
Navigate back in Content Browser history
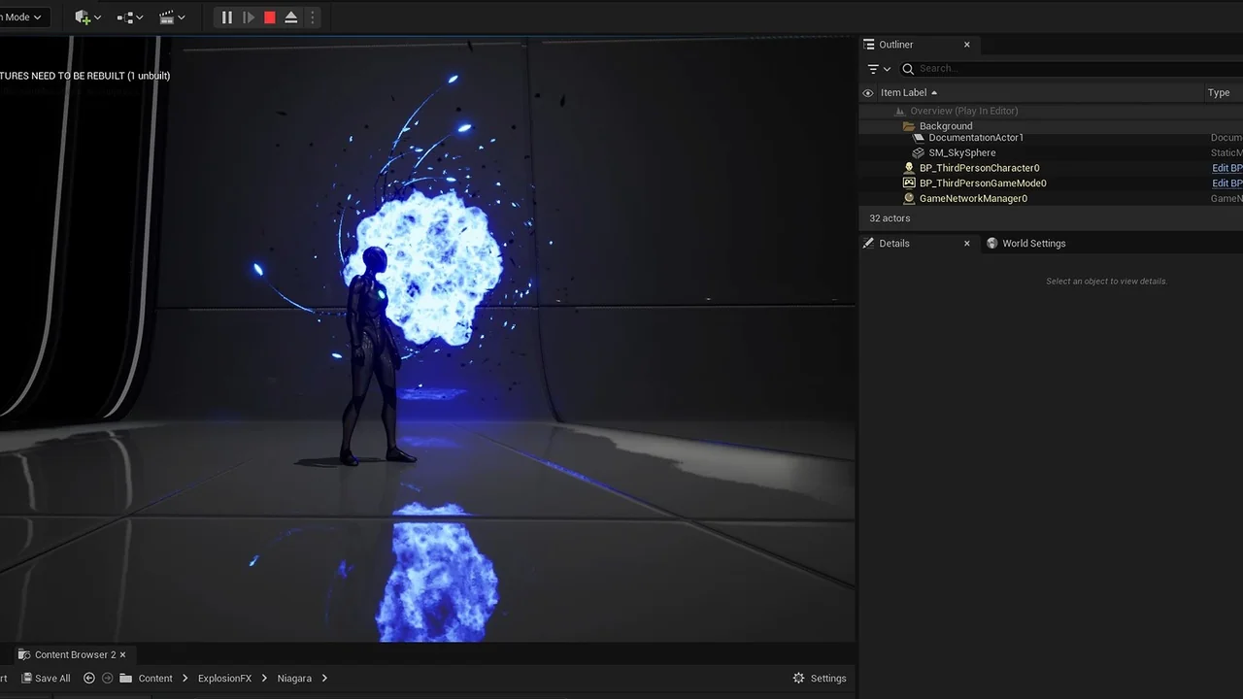[89, 679]
